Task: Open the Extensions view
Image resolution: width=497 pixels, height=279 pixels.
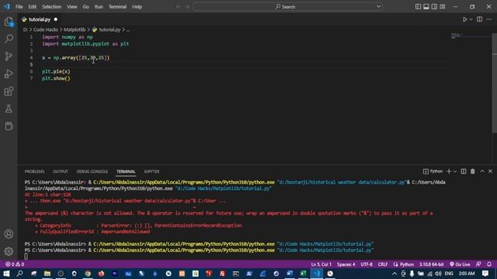Action: coord(9,91)
